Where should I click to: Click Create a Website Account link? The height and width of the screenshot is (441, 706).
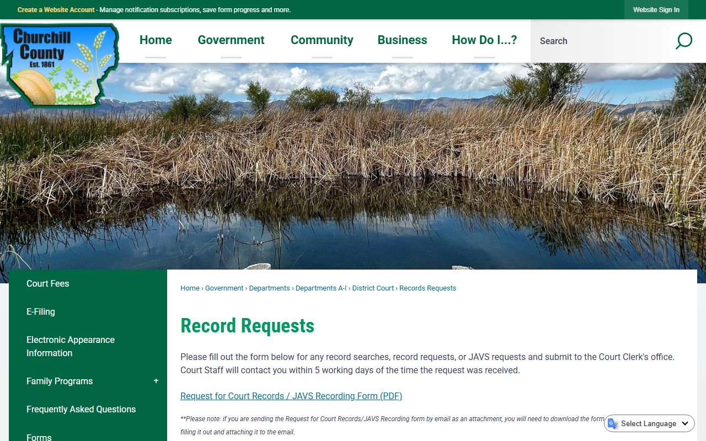point(56,10)
